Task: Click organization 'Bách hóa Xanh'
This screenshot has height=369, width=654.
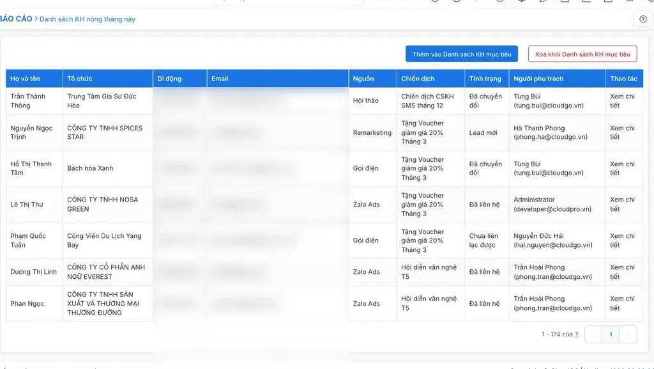Action: click(90, 169)
